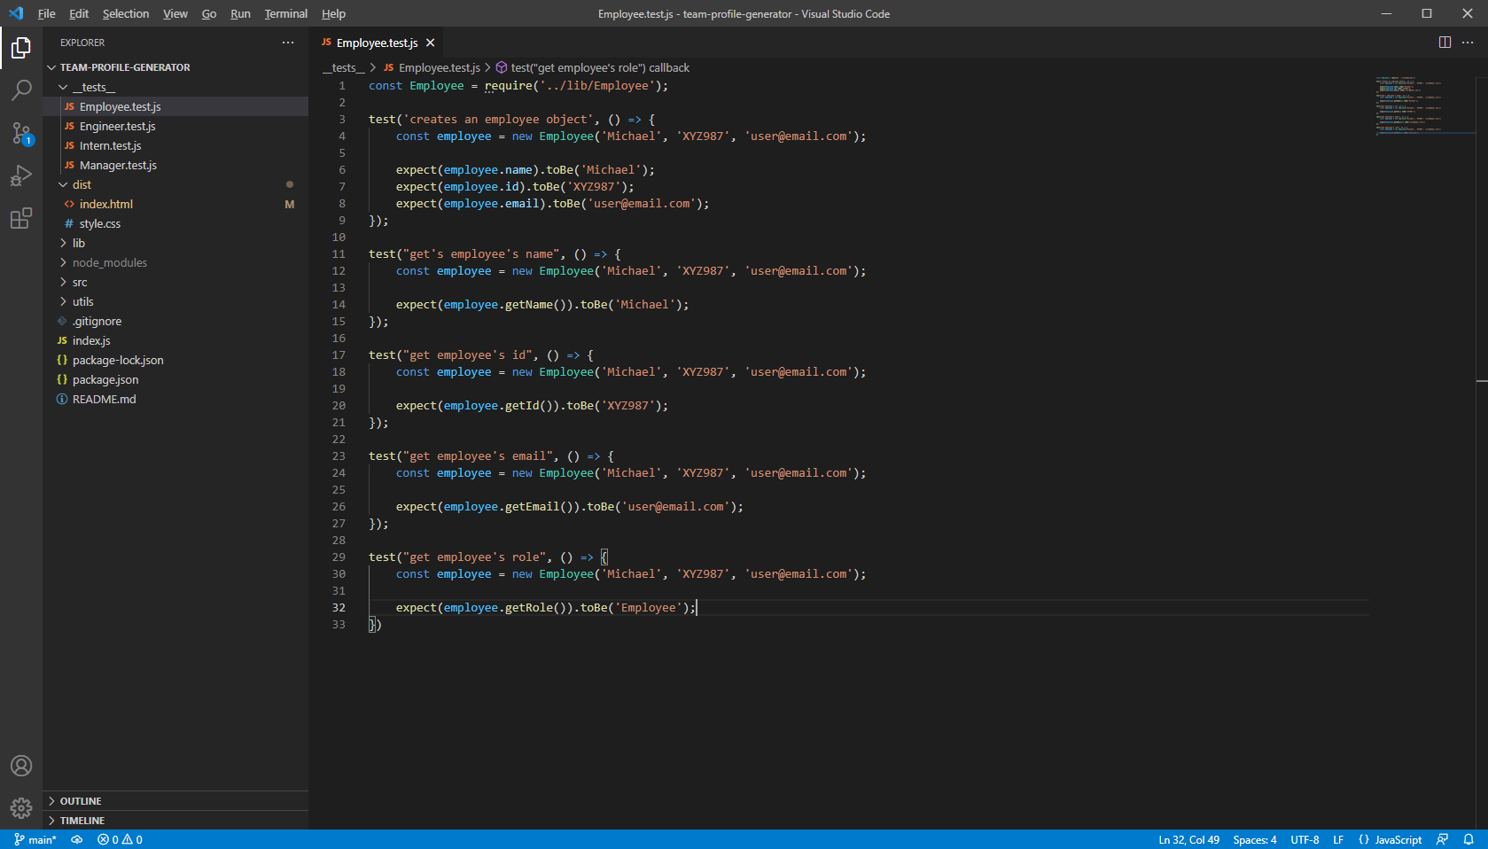Click the main* branch indicator

[35, 839]
